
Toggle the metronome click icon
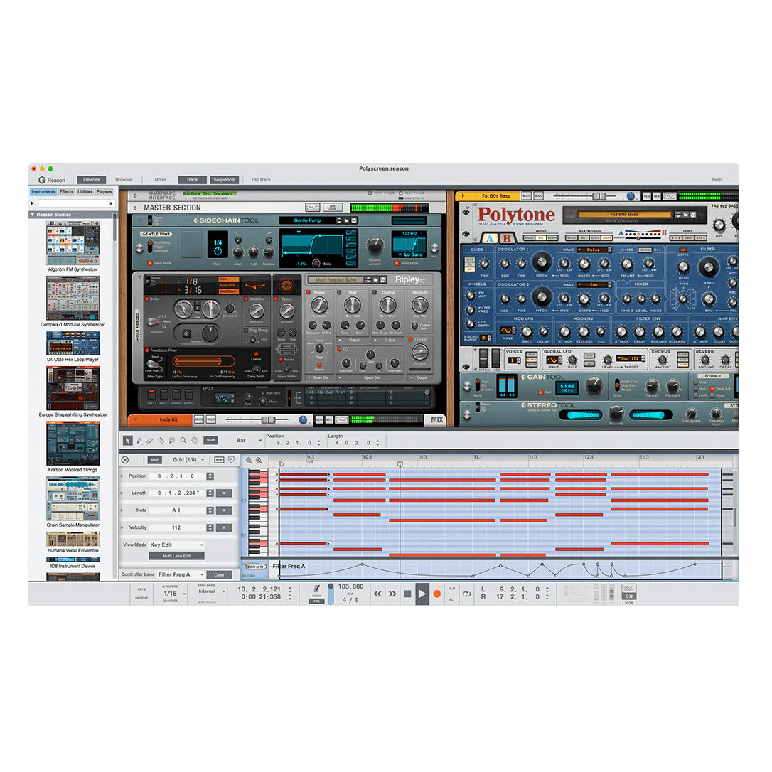(x=316, y=589)
